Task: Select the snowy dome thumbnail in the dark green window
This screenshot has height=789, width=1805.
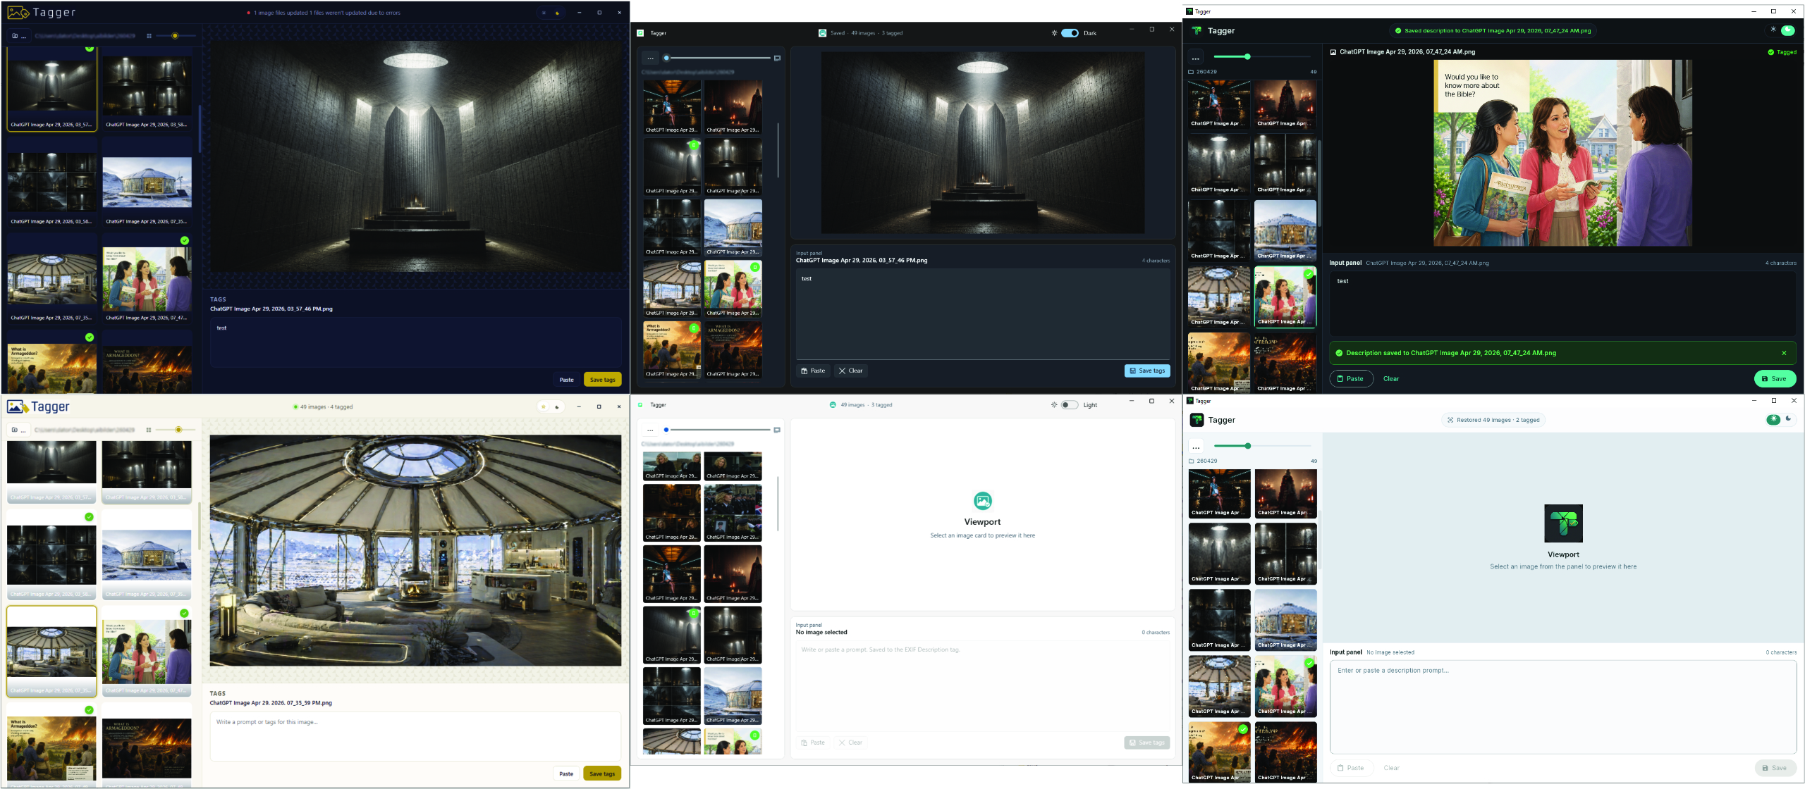Action: point(1285,230)
